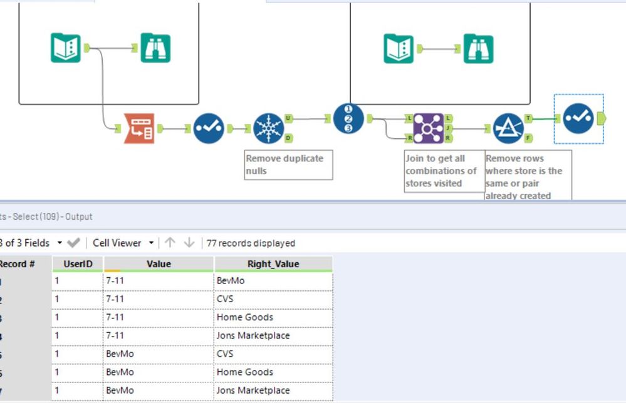Click the F output anchor of Filter tool
626x403 pixels.
pos(528,138)
